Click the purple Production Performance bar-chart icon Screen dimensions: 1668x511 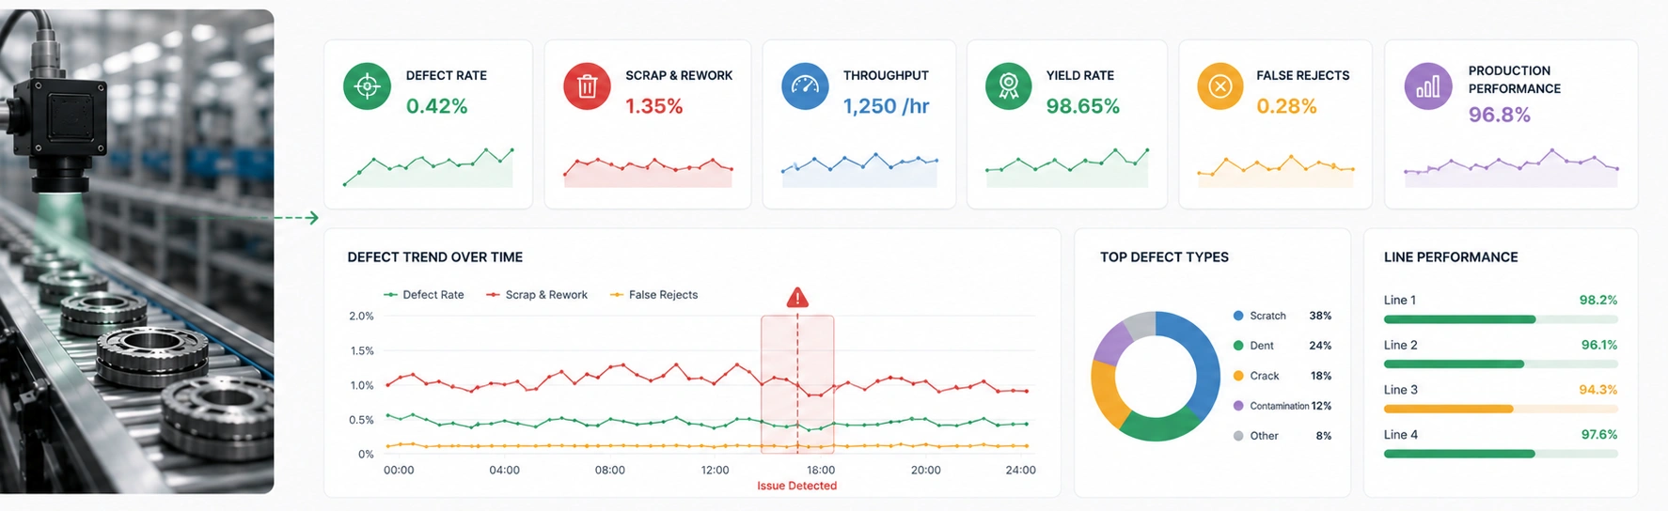coord(1428,86)
